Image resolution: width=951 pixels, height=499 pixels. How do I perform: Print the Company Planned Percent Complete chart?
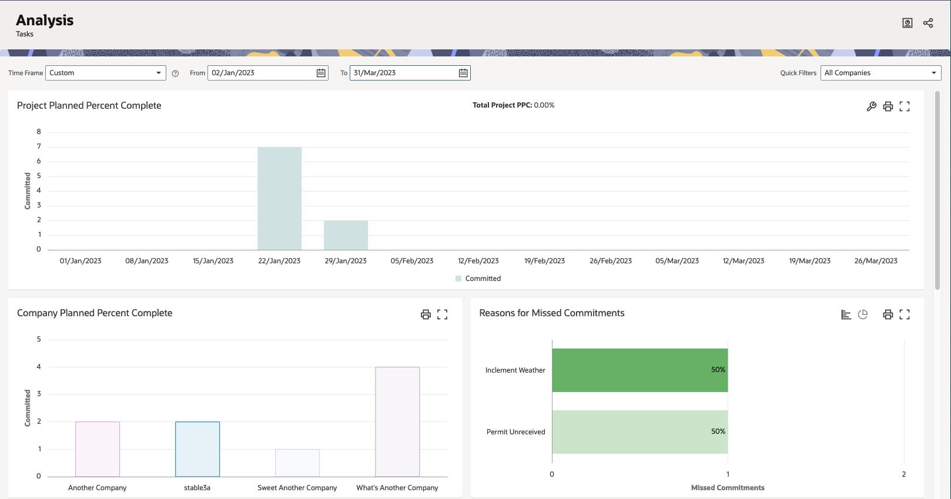tap(426, 314)
